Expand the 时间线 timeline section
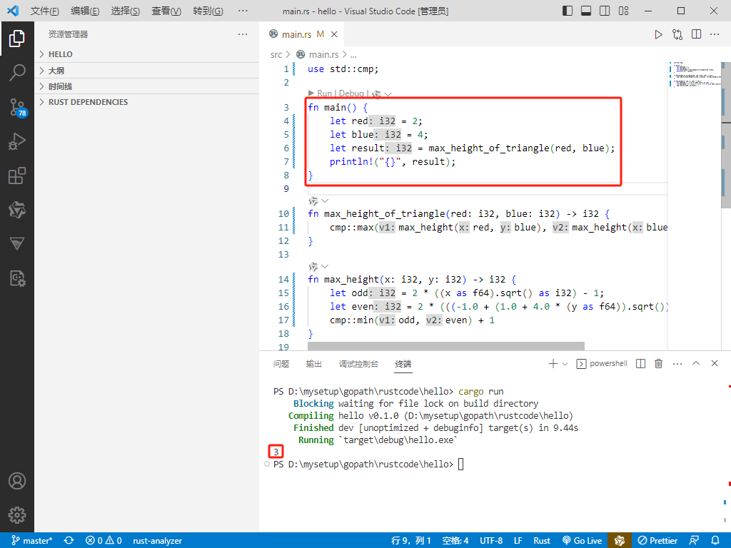Image resolution: width=731 pixels, height=548 pixels. click(147, 86)
